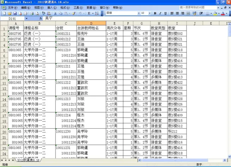Insert AutoSum with the Sigma icon
The height and width of the screenshot is (167, 231).
click(89, 13)
